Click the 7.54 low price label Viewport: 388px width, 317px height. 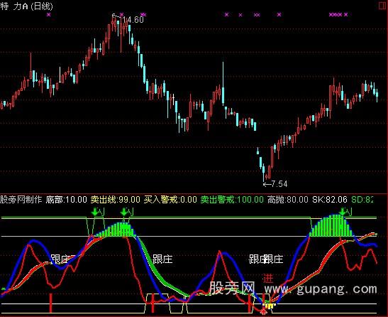point(279,184)
